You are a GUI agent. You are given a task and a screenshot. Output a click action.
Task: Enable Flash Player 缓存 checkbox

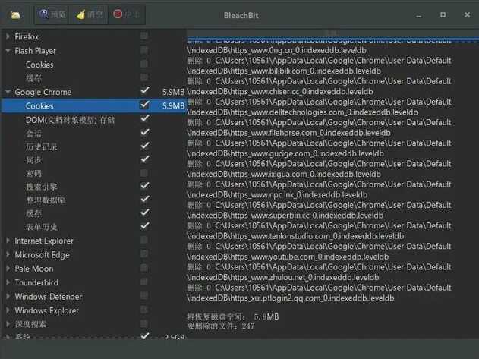coord(144,77)
